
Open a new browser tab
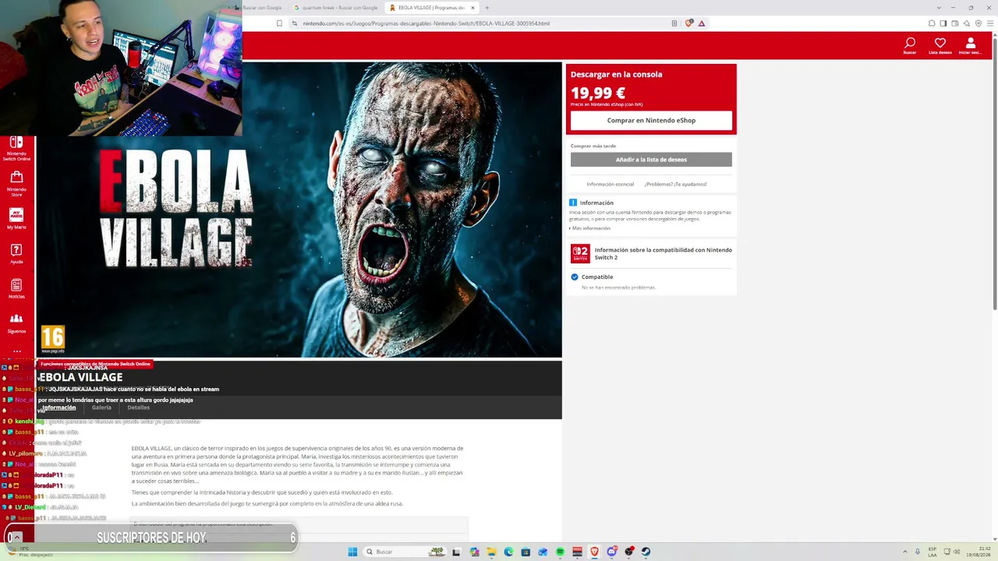point(487,8)
